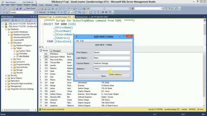Viewport: 207px width, 116px height.
Task: Open the Connect dropdown in Object Explorer
Action: click(x=6, y=20)
